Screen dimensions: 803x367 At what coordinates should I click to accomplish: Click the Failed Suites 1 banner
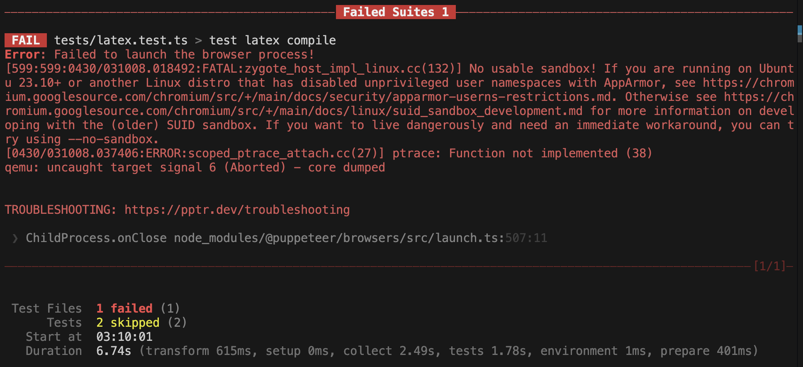pos(396,12)
